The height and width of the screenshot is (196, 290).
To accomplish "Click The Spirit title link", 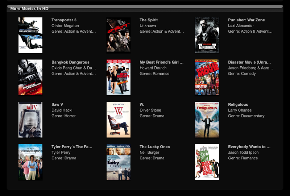I will 149,20.
